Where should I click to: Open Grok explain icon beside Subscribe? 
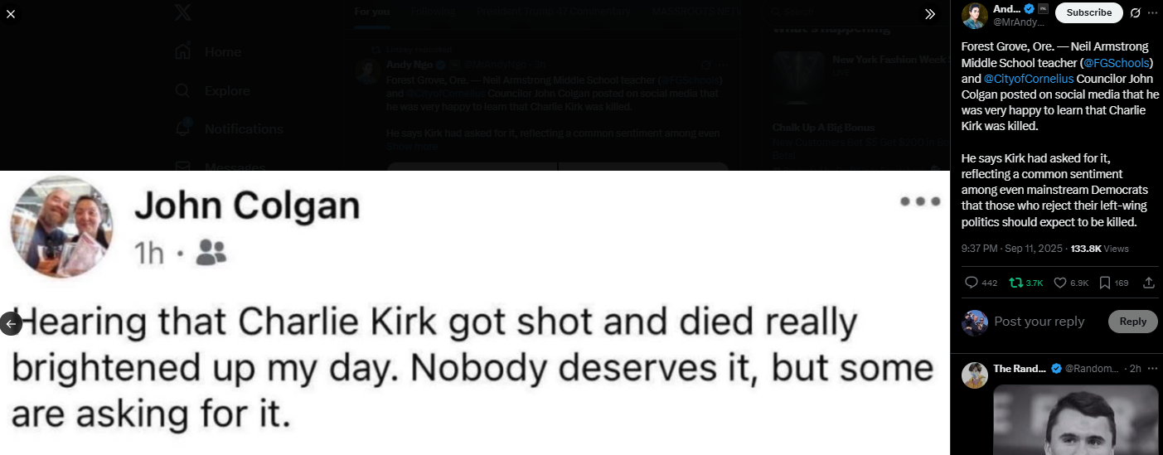(1135, 12)
